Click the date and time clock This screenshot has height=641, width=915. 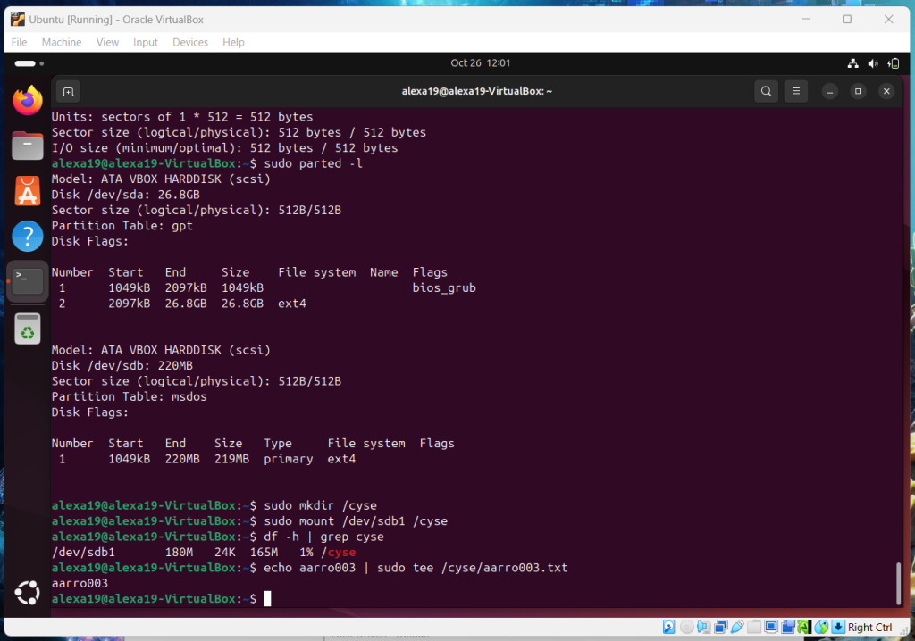point(480,63)
